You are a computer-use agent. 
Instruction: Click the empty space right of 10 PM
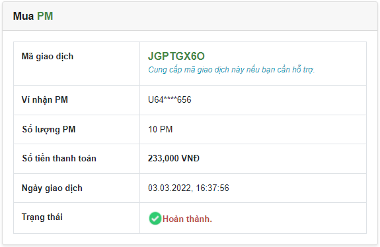click(x=269, y=129)
